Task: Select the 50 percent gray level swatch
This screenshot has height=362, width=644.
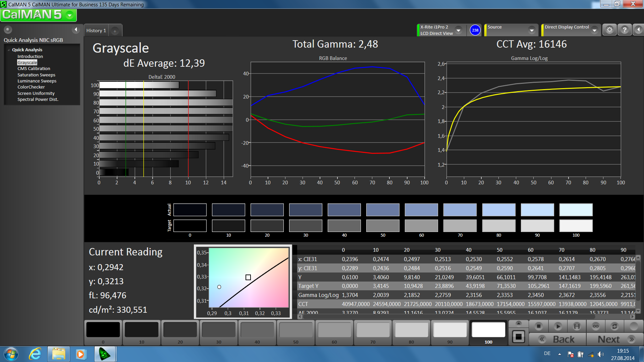Action: tap(296, 330)
